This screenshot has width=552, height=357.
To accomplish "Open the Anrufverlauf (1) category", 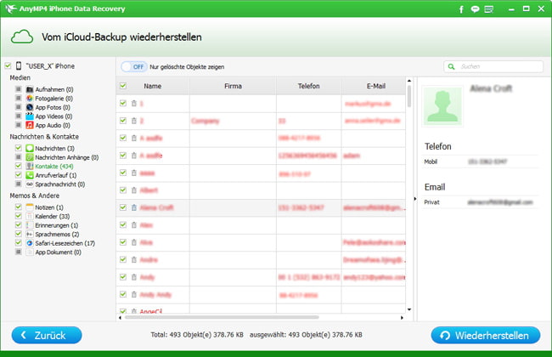I will coord(55,175).
